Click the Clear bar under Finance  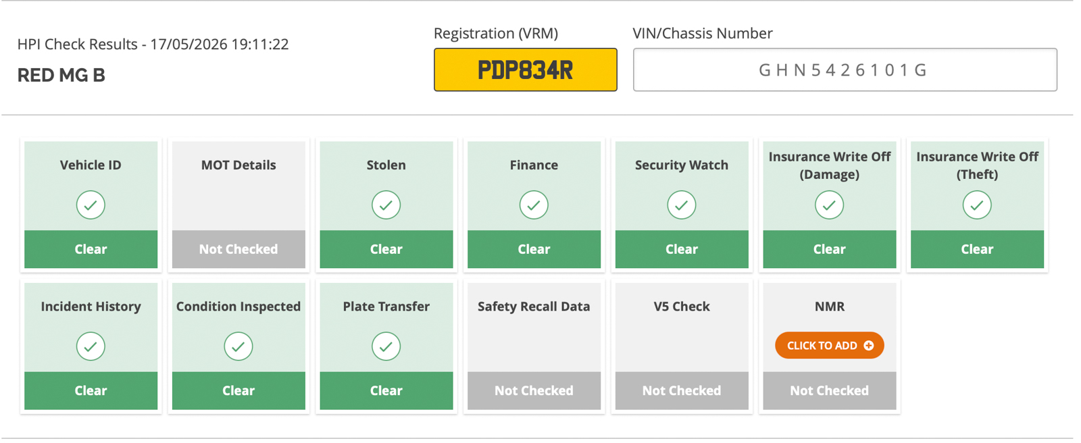click(534, 249)
